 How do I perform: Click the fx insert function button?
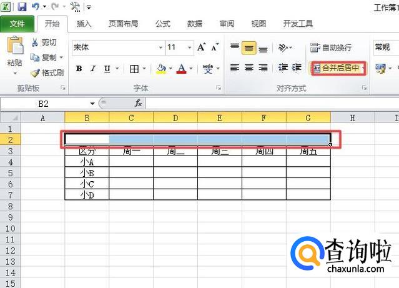point(138,103)
